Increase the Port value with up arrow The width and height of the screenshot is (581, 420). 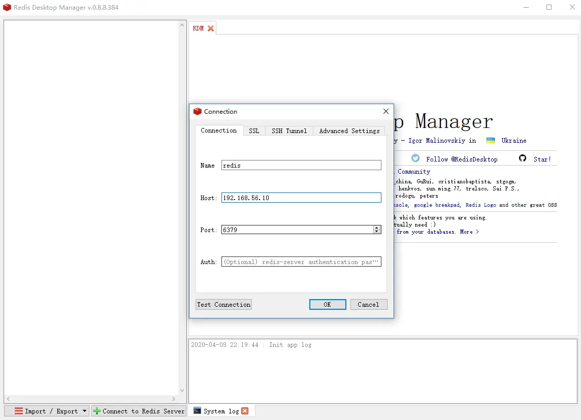(x=377, y=228)
